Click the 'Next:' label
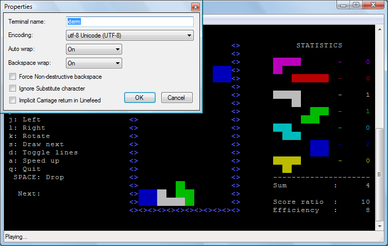This screenshot has width=388, height=246. tap(29, 194)
